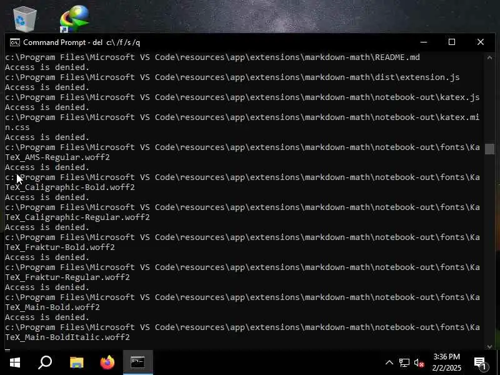Screen dimensions: 500x375
Task: Close the Command Prompt window
Action: pos(480,42)
